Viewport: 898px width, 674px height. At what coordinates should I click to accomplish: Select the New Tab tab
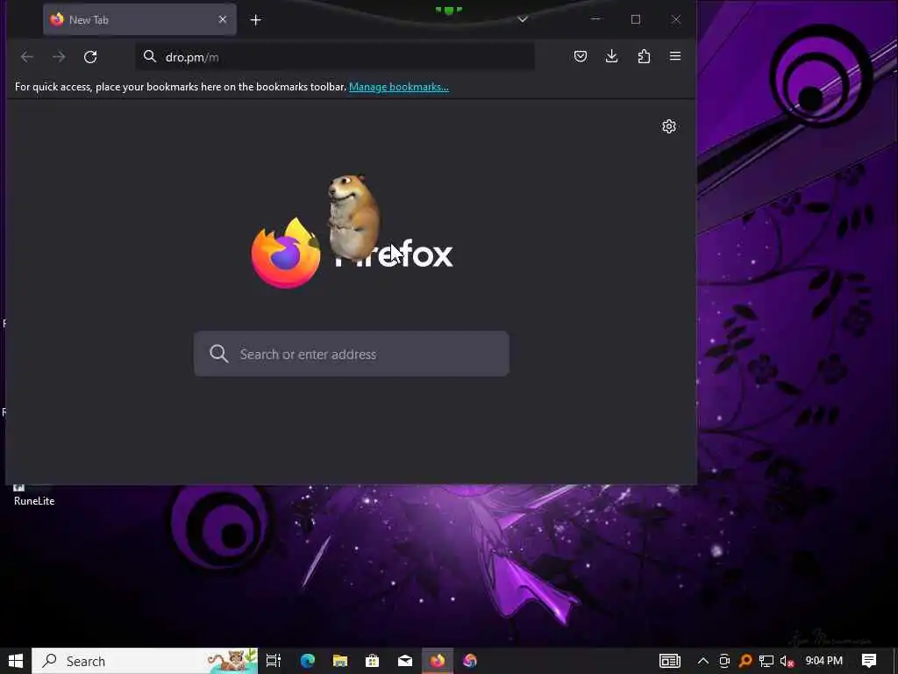click(x=139, y=19)
